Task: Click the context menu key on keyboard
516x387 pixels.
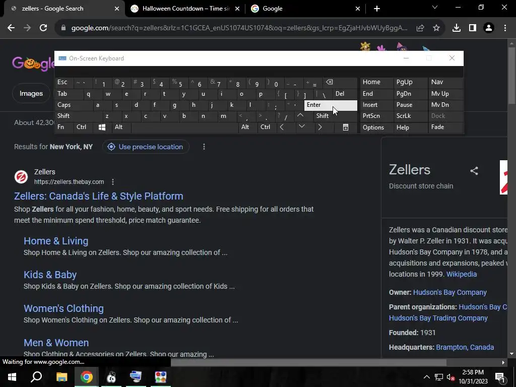Action: tap(346, 127)
